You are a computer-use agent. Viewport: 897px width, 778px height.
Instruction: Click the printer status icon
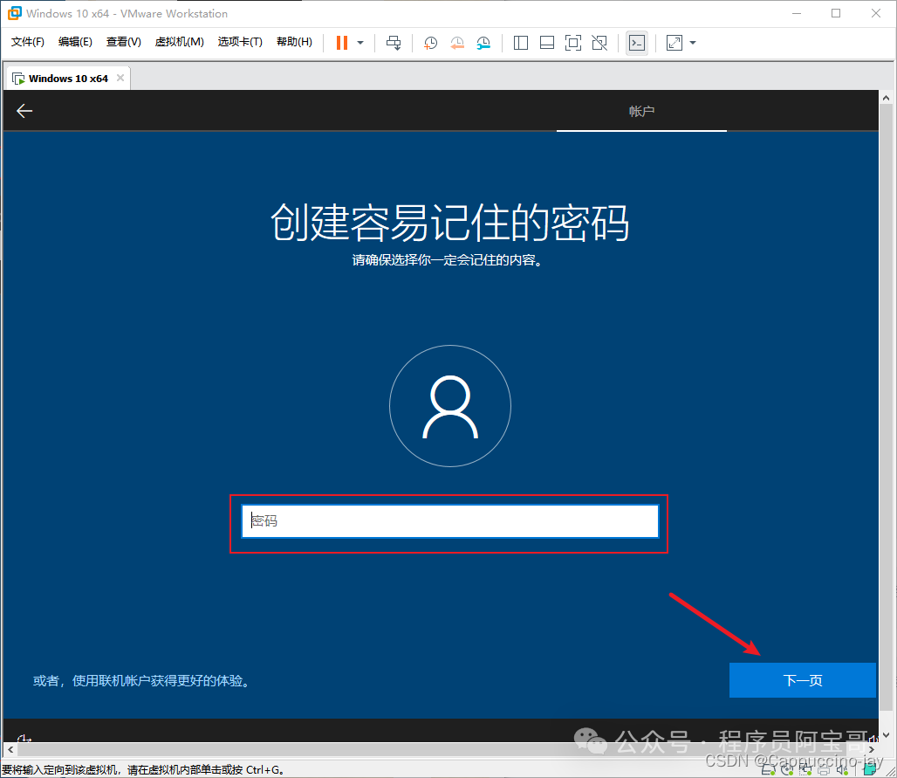pyautogui.click(x=824, y=770)
